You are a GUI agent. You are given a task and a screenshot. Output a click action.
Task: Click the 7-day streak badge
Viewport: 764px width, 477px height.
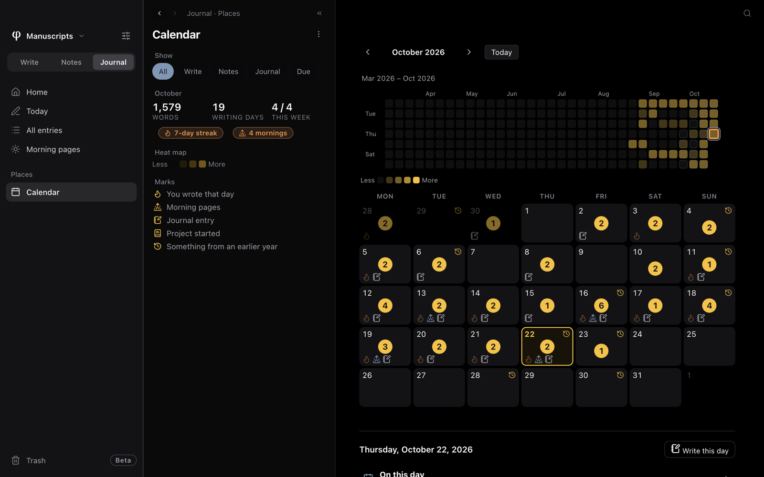click(191, 133)
